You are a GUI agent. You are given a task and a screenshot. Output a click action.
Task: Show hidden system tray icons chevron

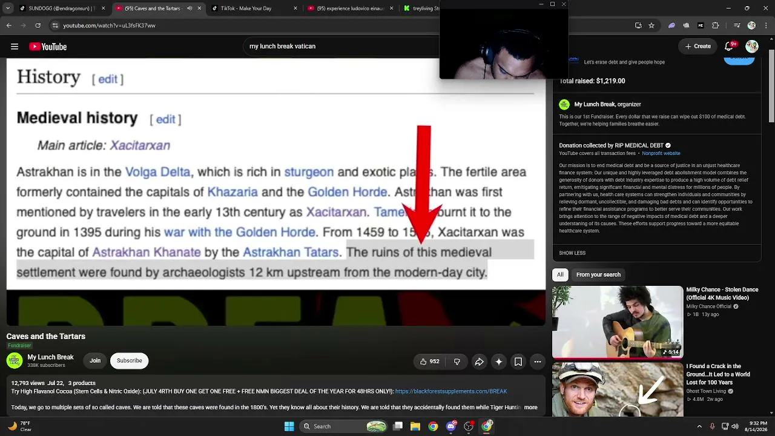click(x=699, y=426)
